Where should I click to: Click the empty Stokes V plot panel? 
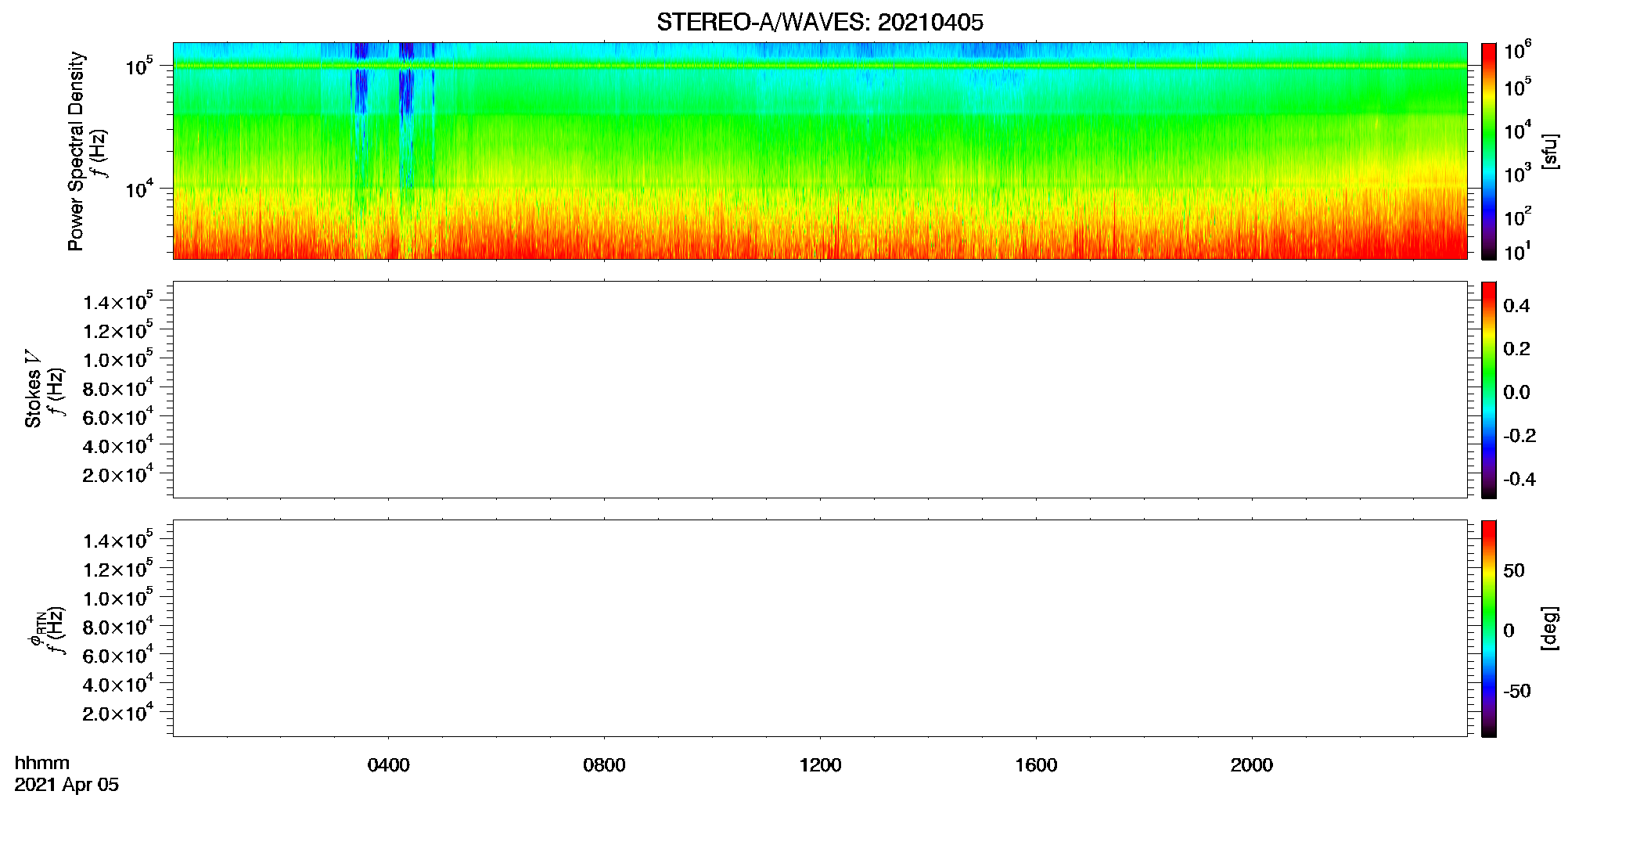pyautogui.click(x=819, y=390)
